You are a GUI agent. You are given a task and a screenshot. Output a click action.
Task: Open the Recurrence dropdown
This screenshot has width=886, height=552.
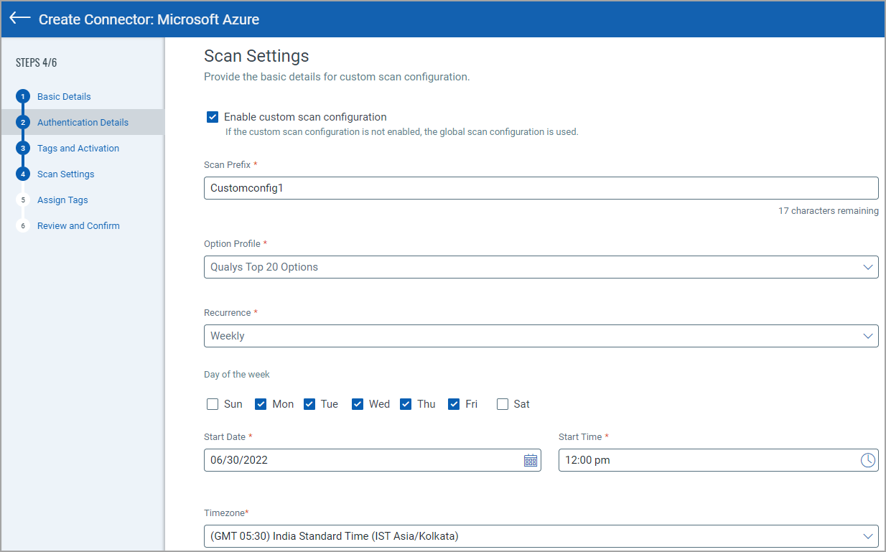[x=541, y=336]
